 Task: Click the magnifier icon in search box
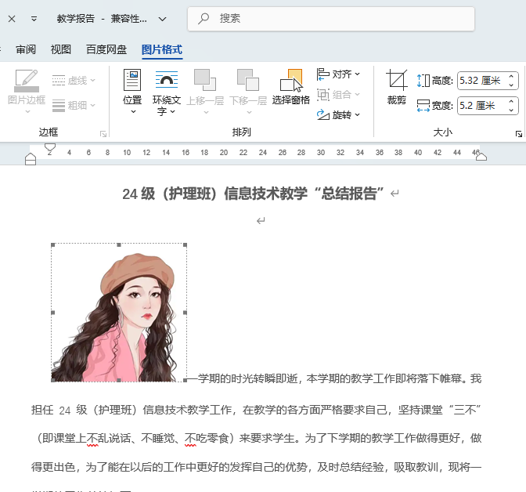click(x=204, y=19)
